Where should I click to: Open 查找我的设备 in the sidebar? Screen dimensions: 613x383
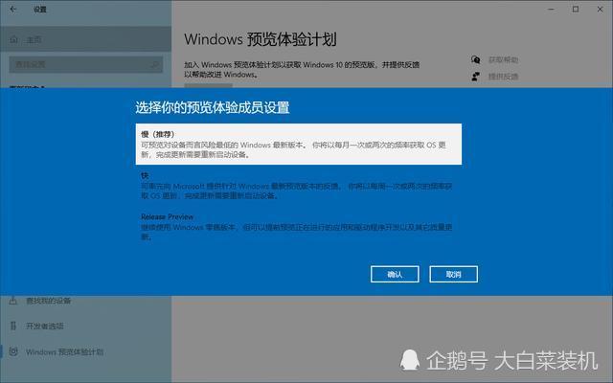[85, 300]
